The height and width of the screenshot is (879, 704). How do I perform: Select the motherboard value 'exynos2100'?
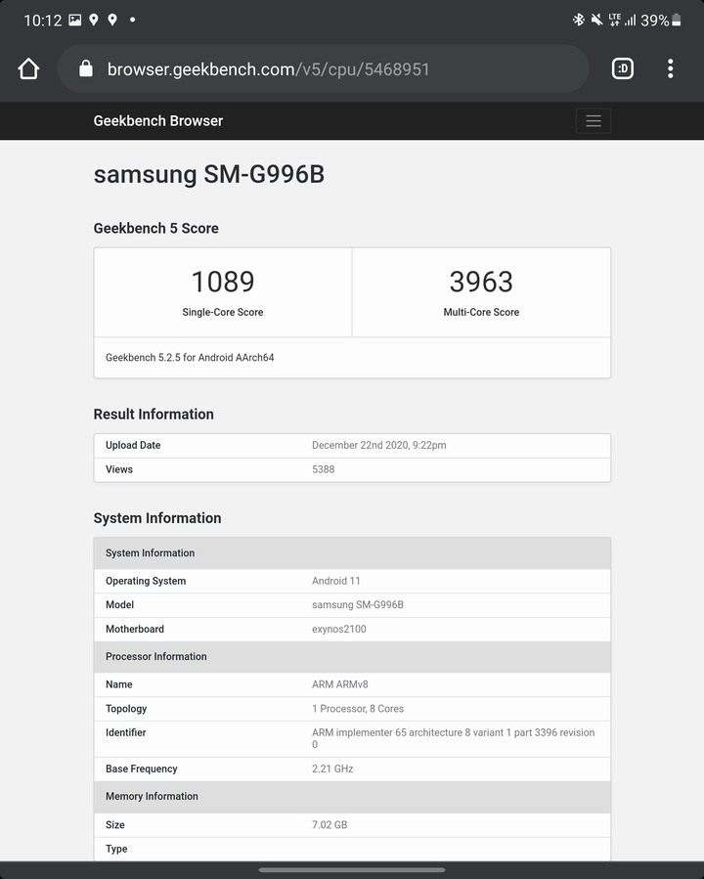pos(339,629)
